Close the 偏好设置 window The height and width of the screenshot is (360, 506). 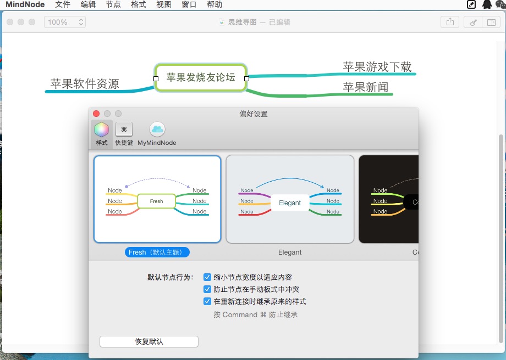[x=96, y=114]
